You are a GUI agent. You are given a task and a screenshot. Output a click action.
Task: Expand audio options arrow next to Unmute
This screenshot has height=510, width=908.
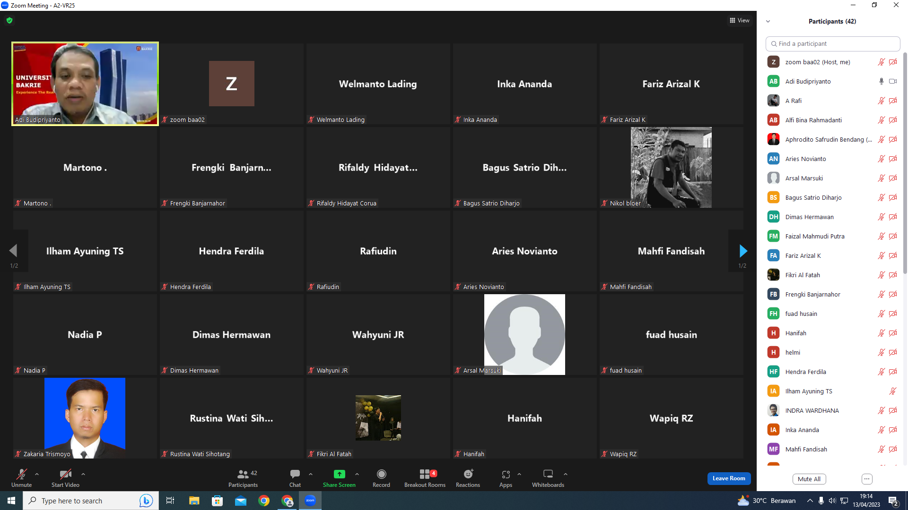click(37, 474)
